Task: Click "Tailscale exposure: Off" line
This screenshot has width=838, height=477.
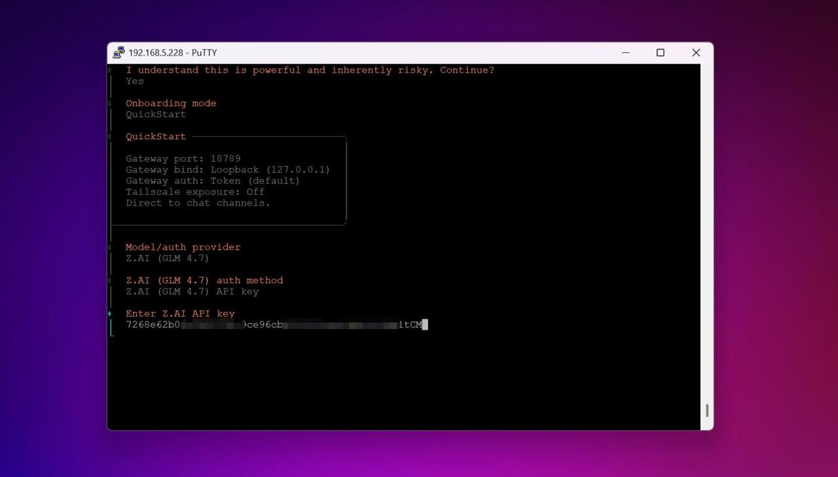Action: click(x=195, y=192)
